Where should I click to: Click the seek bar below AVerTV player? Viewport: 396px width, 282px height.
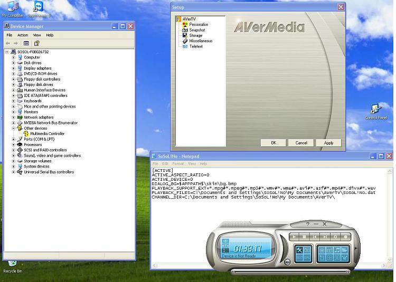[x=290, y=272]
